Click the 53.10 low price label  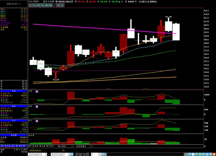56,80
